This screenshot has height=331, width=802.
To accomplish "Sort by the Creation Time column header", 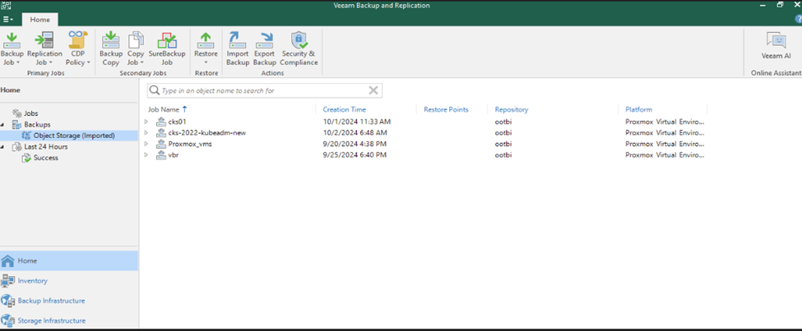I will [344, 109].
